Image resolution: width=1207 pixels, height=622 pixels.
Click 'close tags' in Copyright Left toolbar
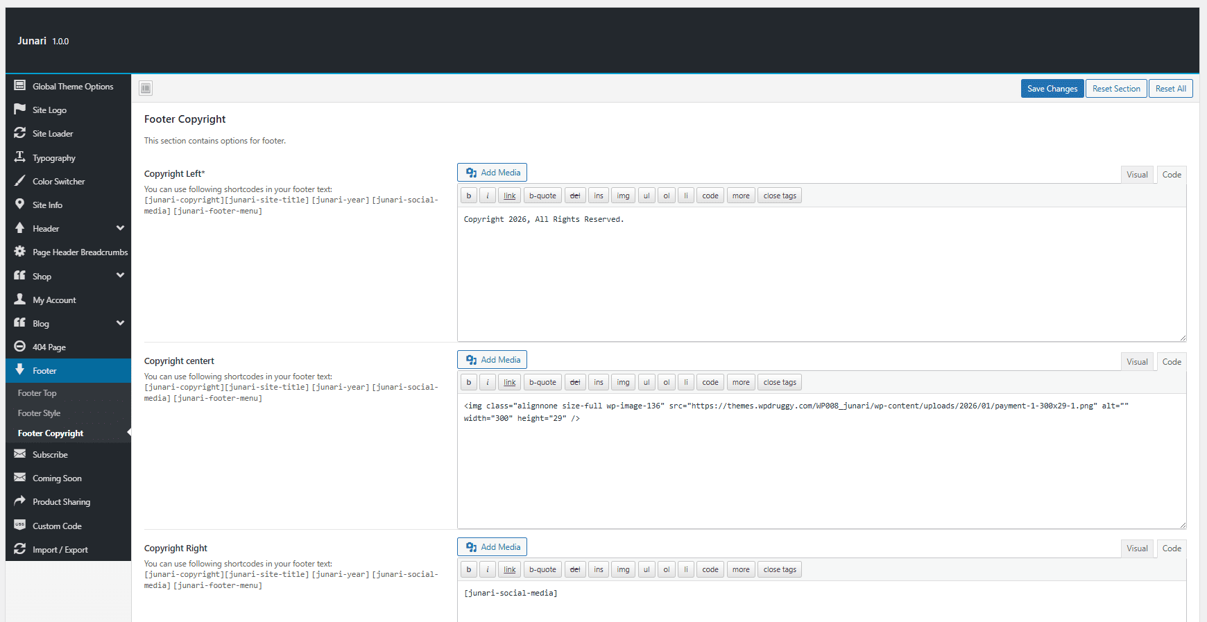pos(780,196)
